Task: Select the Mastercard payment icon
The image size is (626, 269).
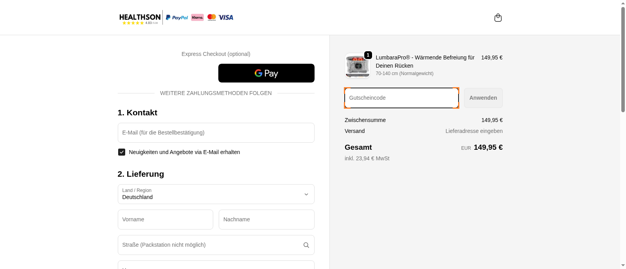Action: click(211, 17)
